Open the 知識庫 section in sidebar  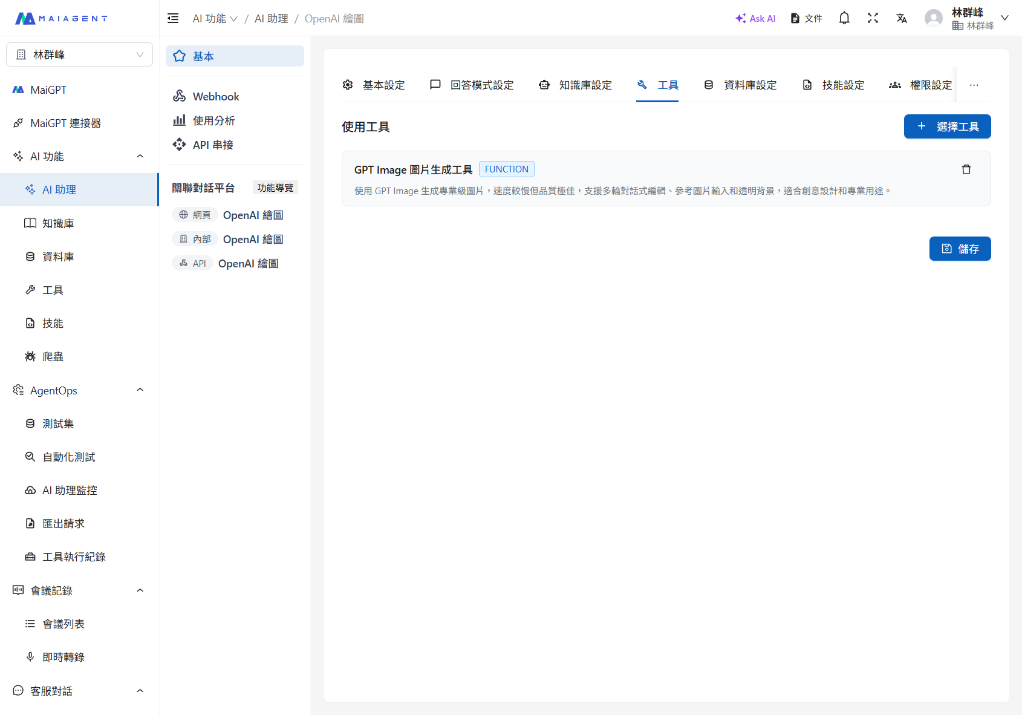pyautogui.click(x=58, y=223)
